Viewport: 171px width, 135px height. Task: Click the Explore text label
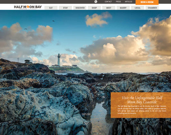pyautogui.click(x=86, y=114)
